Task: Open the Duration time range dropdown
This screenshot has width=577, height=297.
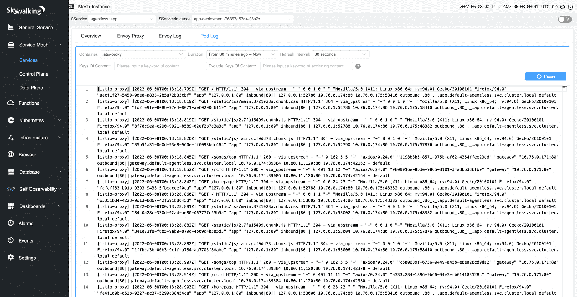Action: pyautogui.click(x=242, y=54)
